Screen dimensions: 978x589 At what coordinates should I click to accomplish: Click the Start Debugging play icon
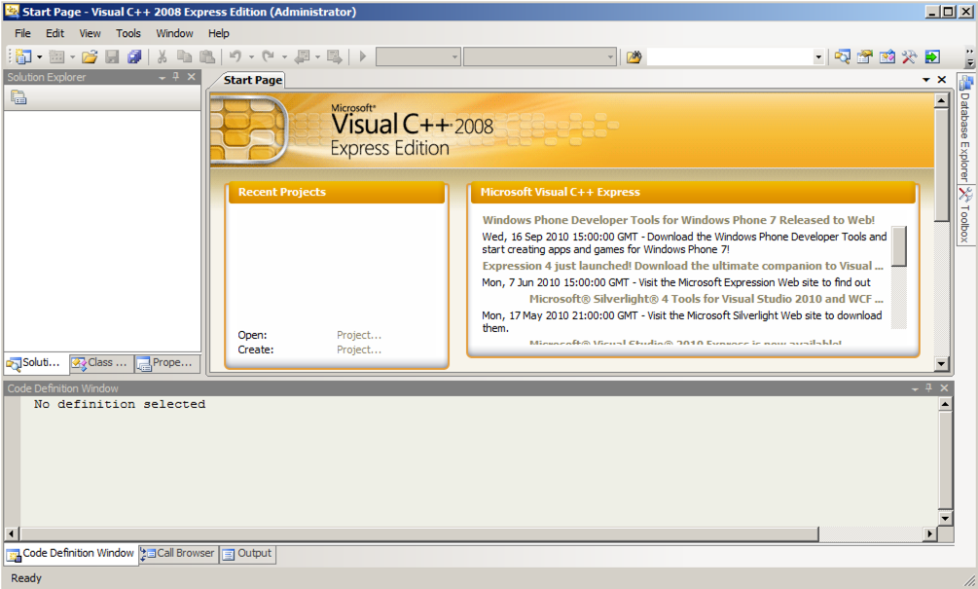pos(362,56)
